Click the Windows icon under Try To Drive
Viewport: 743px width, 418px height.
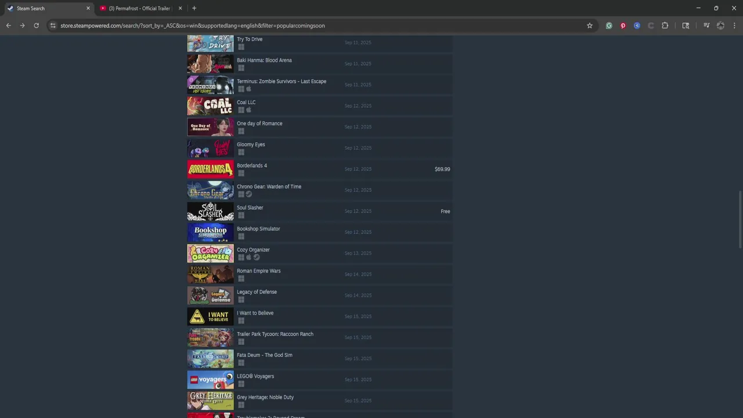point(241,47)
